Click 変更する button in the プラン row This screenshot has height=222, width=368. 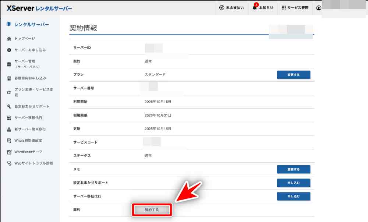click(293, 75)
